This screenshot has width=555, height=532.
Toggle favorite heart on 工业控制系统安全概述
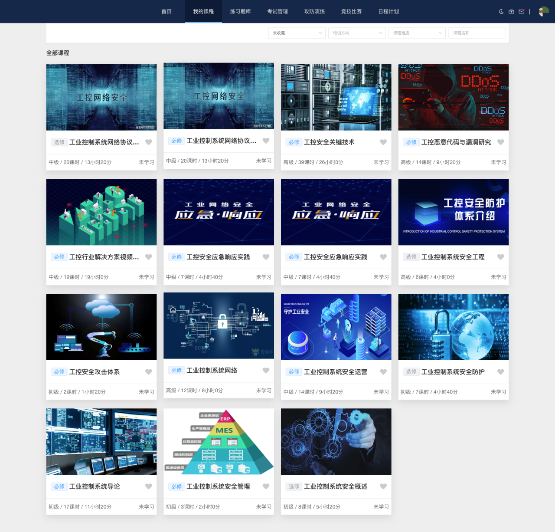pyautogui.click(x=383, y=486)
